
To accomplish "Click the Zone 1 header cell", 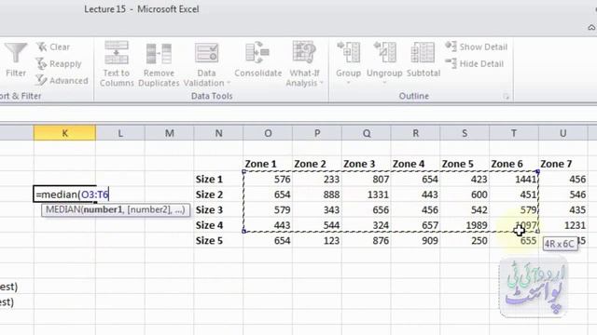I will tap(268, 164).
